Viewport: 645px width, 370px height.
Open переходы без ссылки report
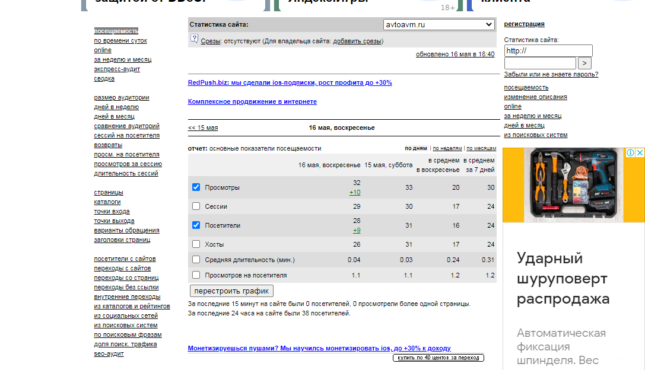(x=126, y=287)
